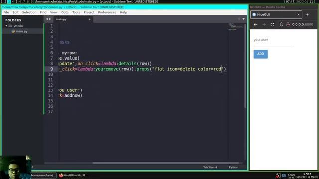Click the horizontal scrollbar of the editor
Viewport: 319px width, 179px height.
[x=165, y=163]
